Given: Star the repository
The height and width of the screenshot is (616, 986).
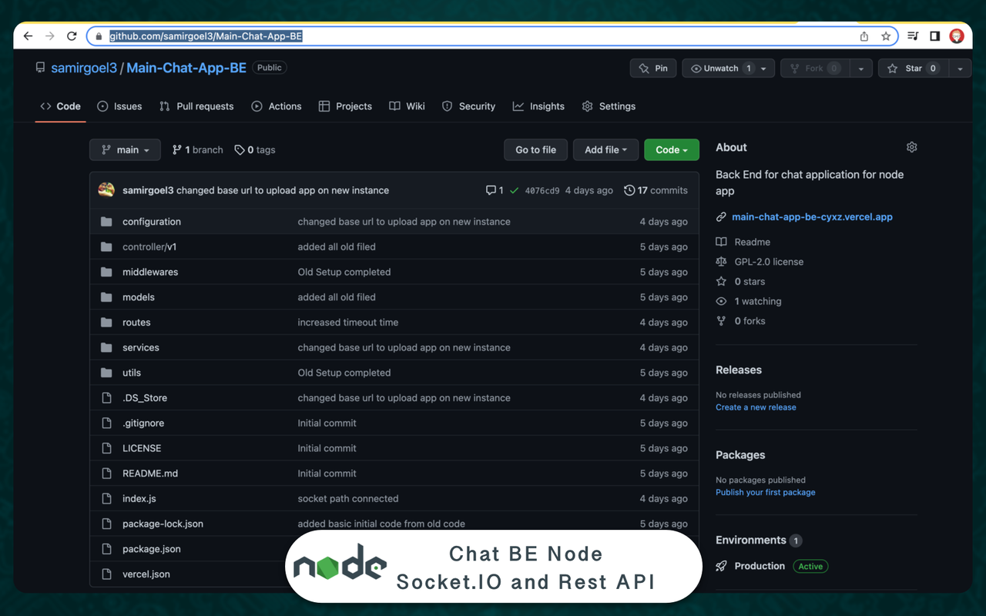Looking at the screenshot, I should [x=913, y=69].
